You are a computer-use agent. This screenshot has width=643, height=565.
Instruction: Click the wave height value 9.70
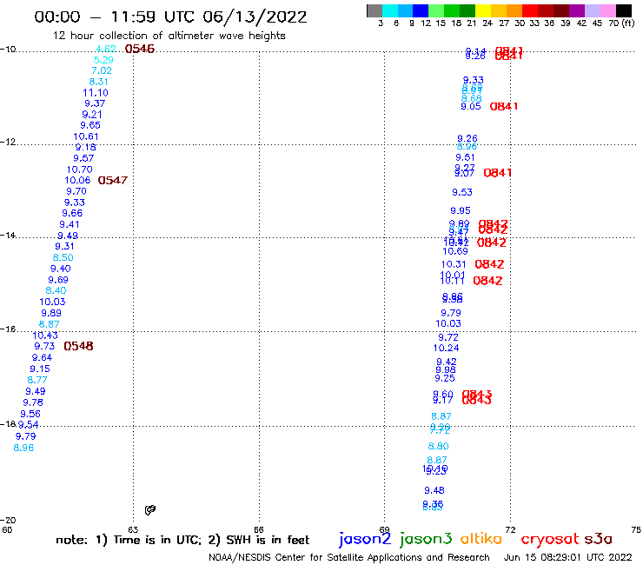click(76, 191)
